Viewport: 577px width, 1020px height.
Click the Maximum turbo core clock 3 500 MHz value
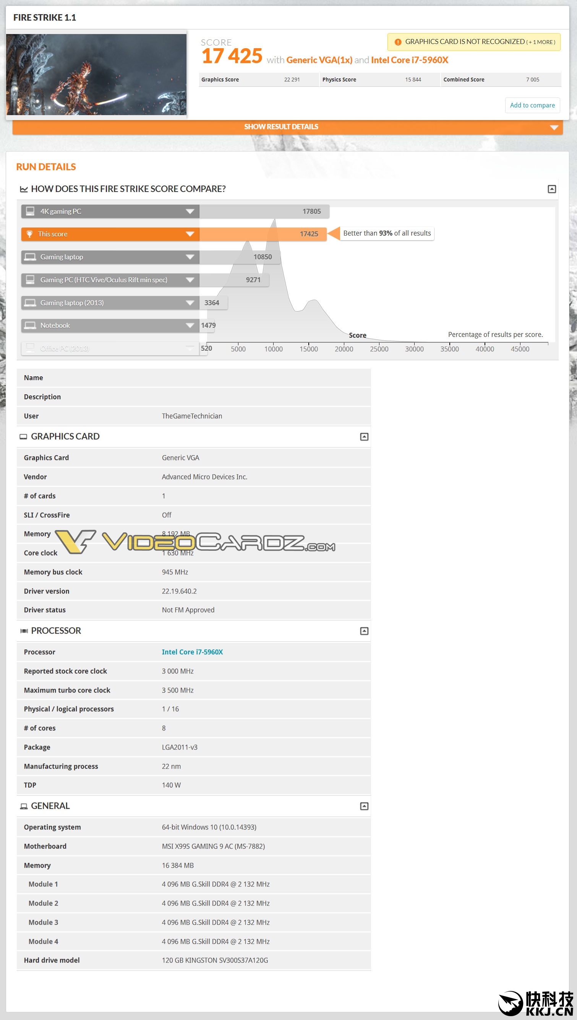(178, 690)
